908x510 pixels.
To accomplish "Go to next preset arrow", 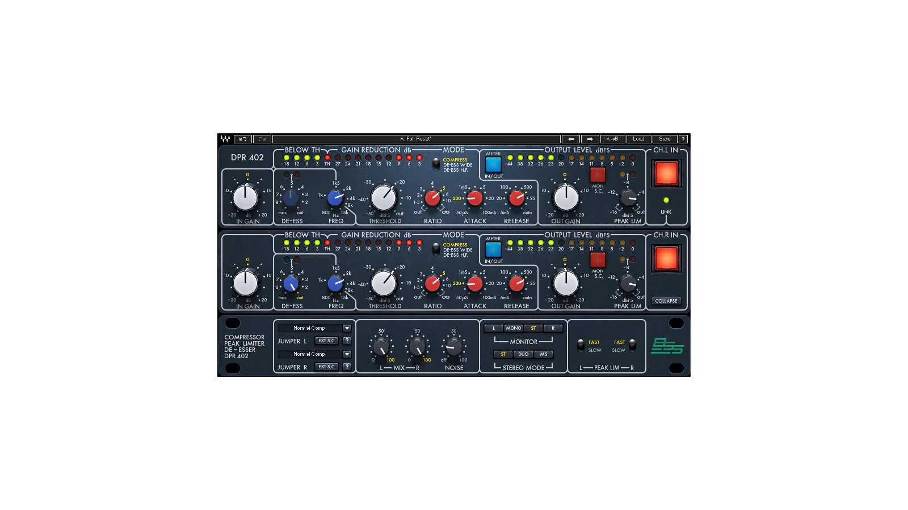I will tap(590, 139).
